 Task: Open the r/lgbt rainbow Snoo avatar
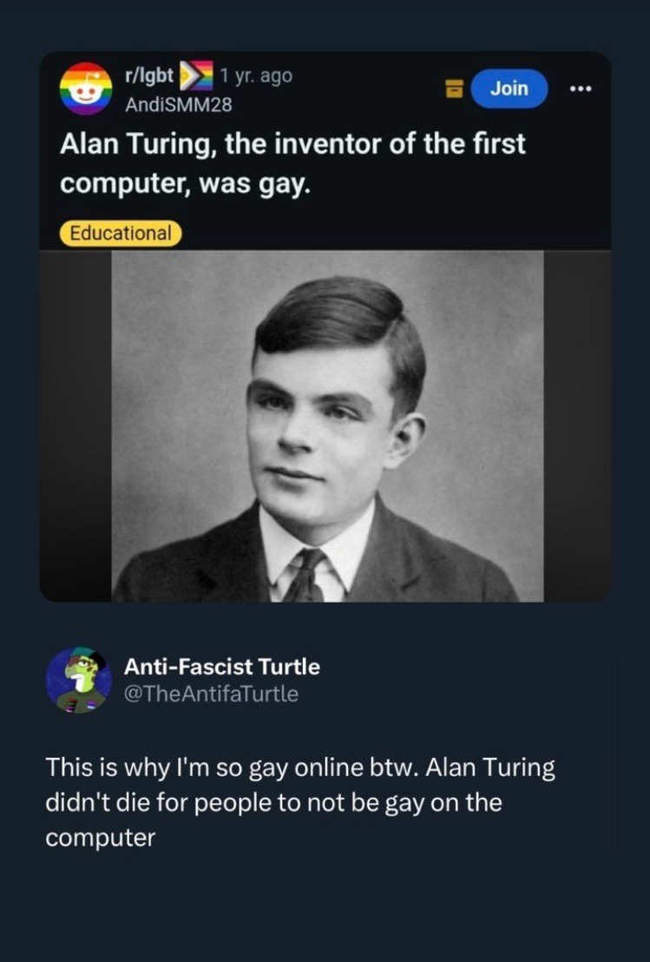coord(86,89)
